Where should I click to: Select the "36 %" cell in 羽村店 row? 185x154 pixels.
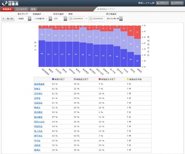point(55,145)
